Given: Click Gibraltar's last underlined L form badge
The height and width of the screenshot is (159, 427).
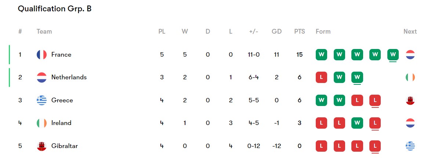Looking at the screenshot, I should [375, 146].
